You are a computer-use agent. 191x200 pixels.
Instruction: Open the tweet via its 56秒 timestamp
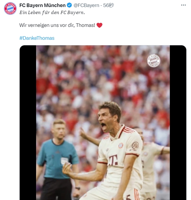pyautogui.click(x=109, y=5)
